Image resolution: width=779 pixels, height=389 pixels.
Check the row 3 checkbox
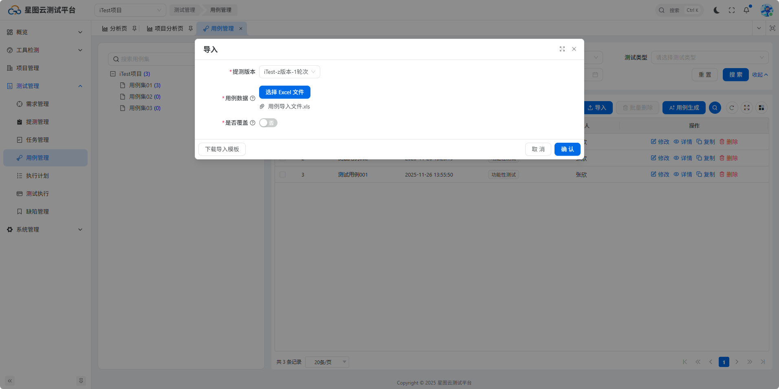(282, 175)
